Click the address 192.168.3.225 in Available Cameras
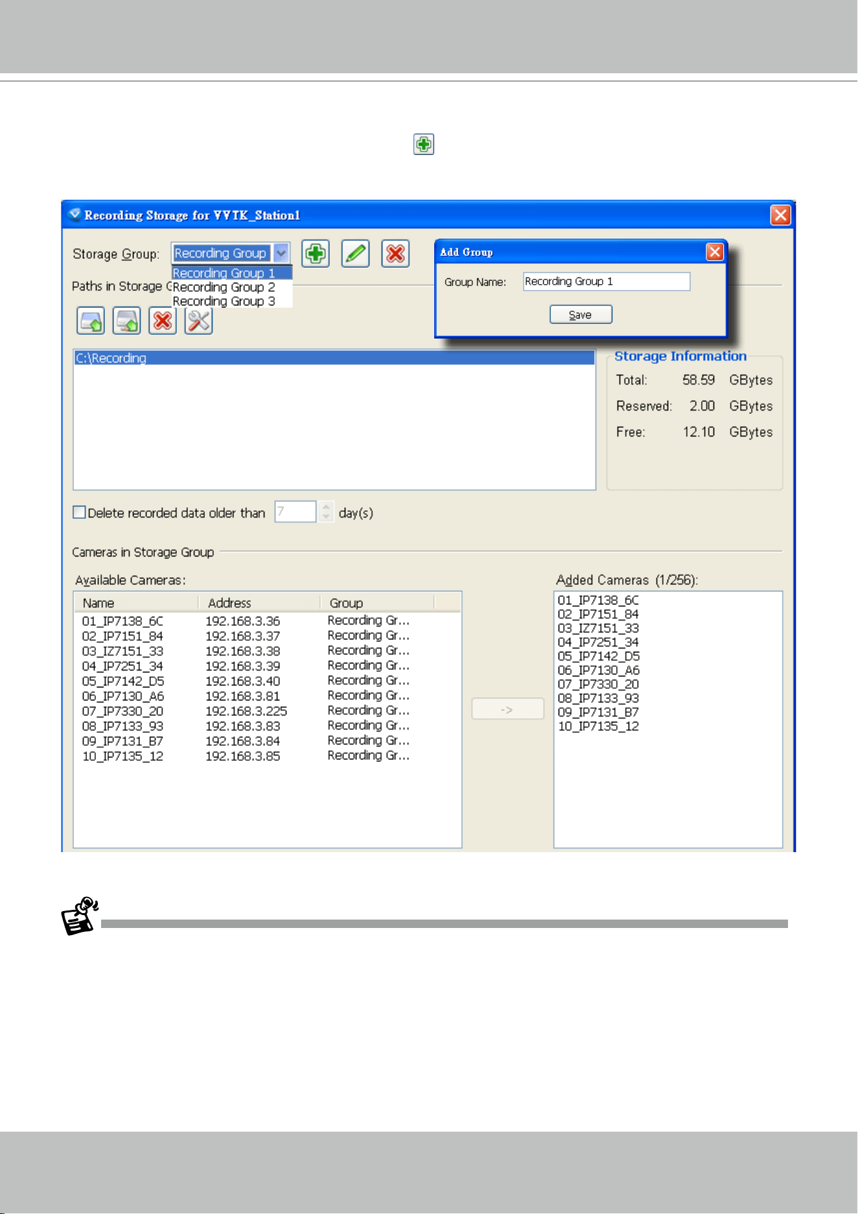 (246, 711)
